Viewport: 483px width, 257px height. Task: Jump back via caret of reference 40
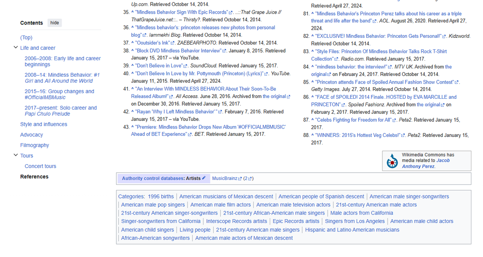point(133,74)
